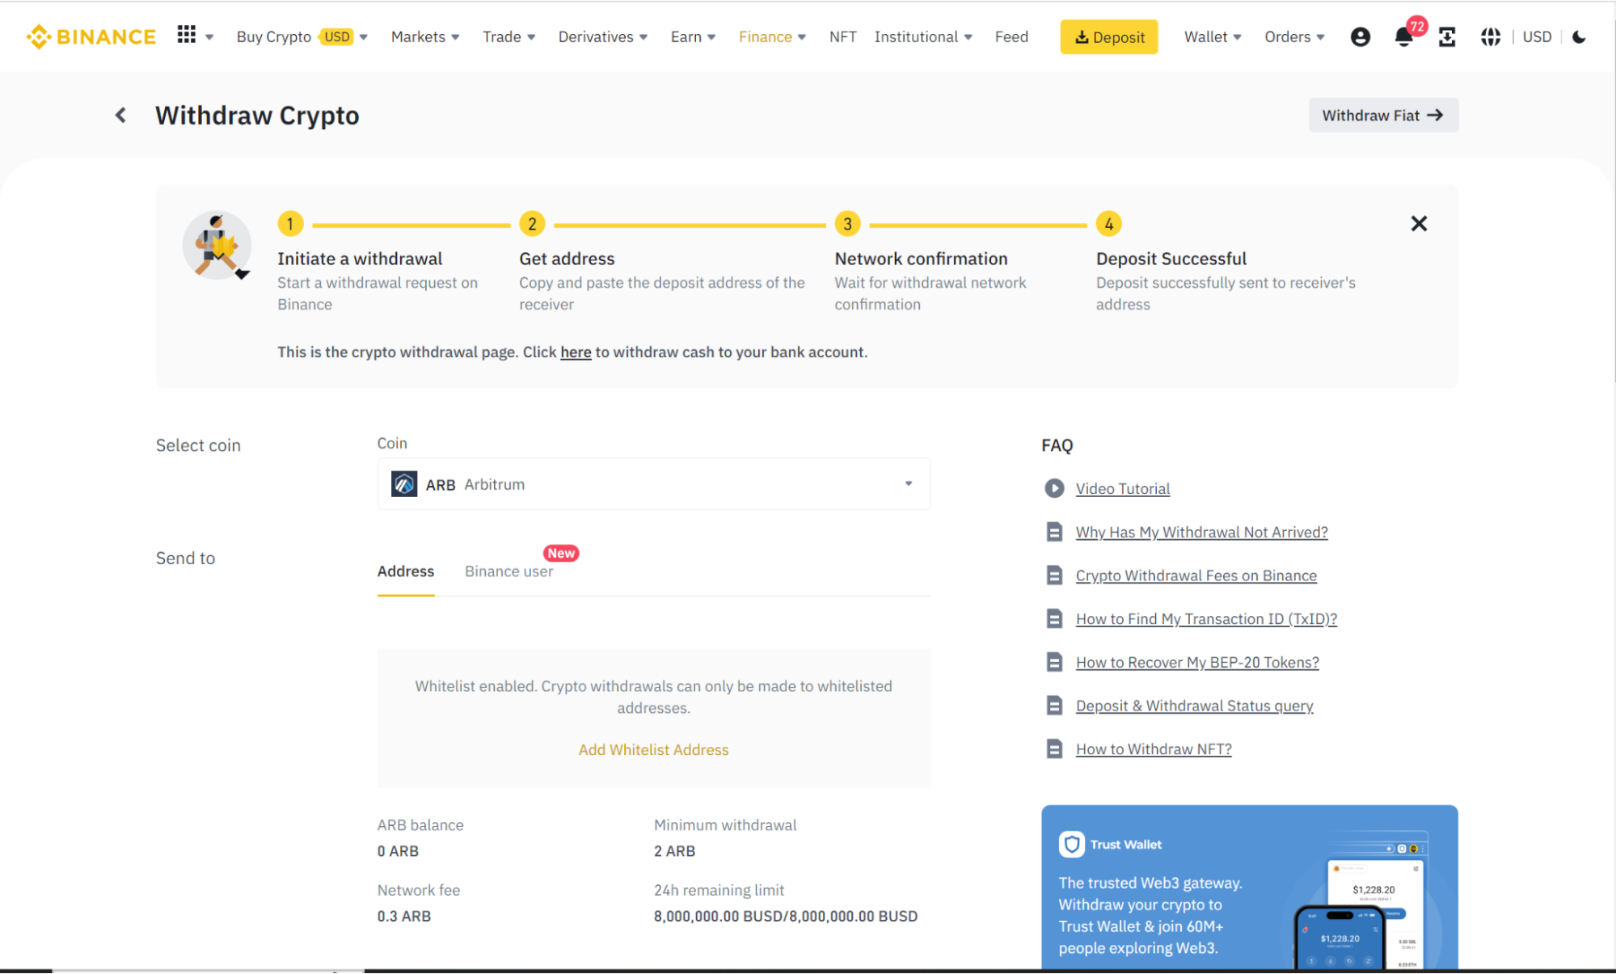1616x974 pixels.
Task: Open the language globe icon
Action: pos(1491,36)
